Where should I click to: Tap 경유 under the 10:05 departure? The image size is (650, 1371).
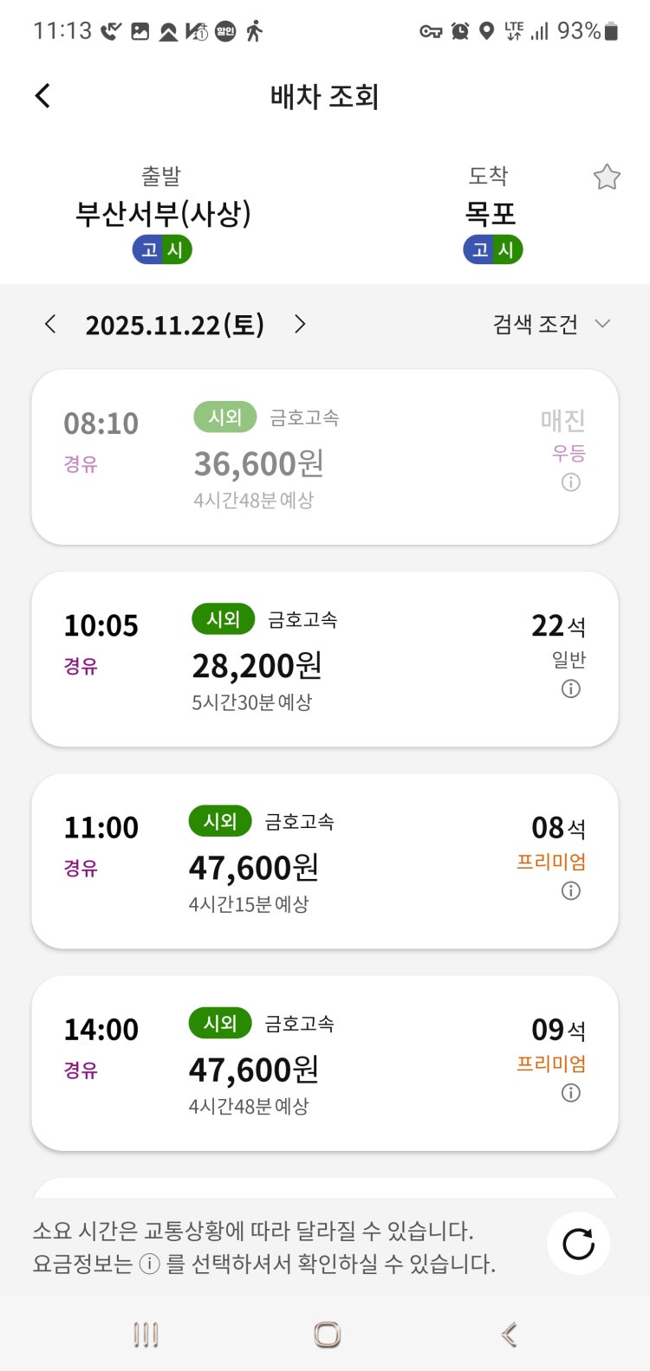(81, 666)
